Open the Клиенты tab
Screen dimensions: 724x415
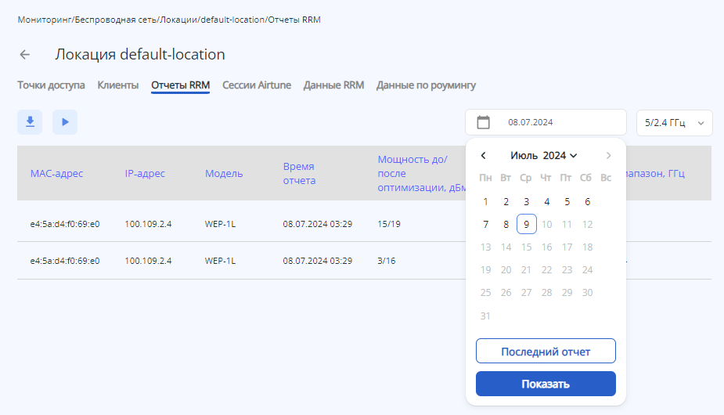(x=118, y=85)
